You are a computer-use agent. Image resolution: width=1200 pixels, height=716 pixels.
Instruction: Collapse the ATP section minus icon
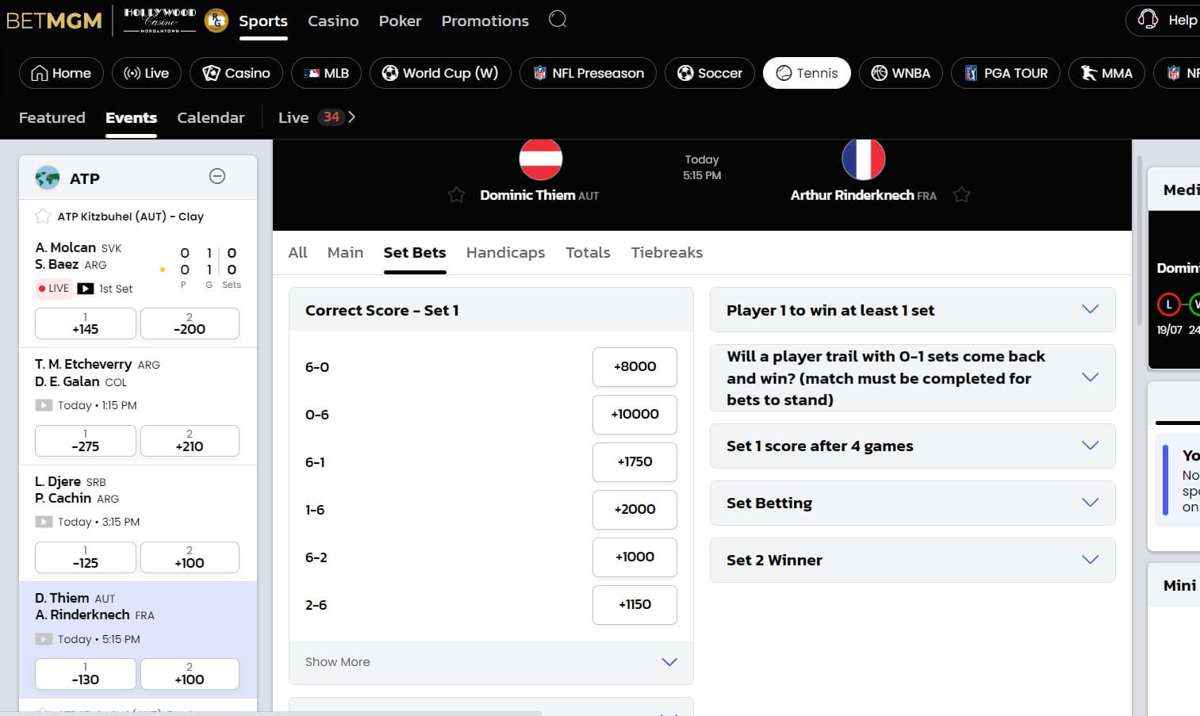(x=217, y=176)
